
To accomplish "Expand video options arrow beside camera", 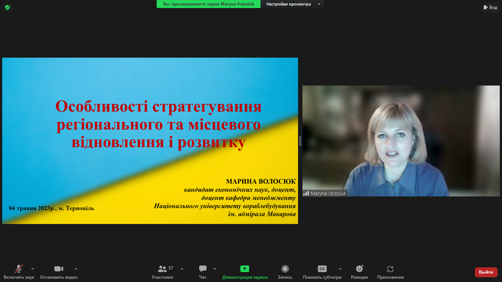I will pyautogui.click(x=76, y=269).
